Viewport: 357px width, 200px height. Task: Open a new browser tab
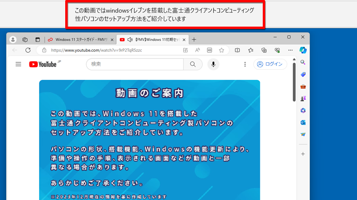194,39
